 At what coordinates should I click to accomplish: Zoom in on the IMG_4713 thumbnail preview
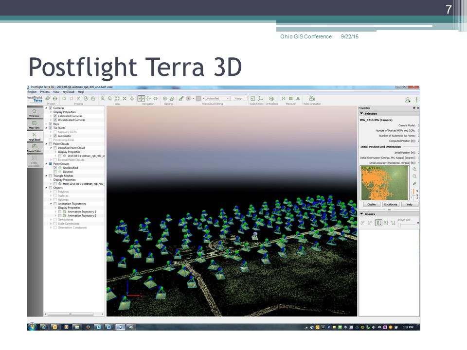[x=414, y=169]
